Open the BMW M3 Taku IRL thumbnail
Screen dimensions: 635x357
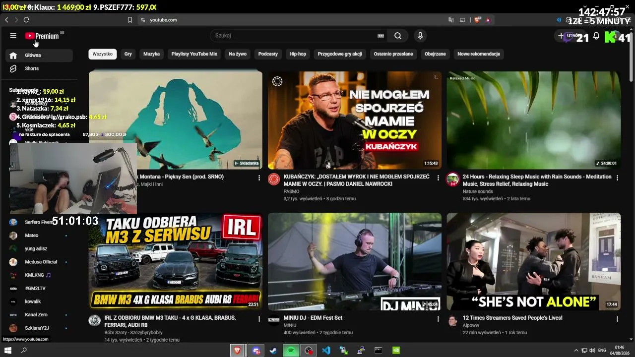click(176, 262)
